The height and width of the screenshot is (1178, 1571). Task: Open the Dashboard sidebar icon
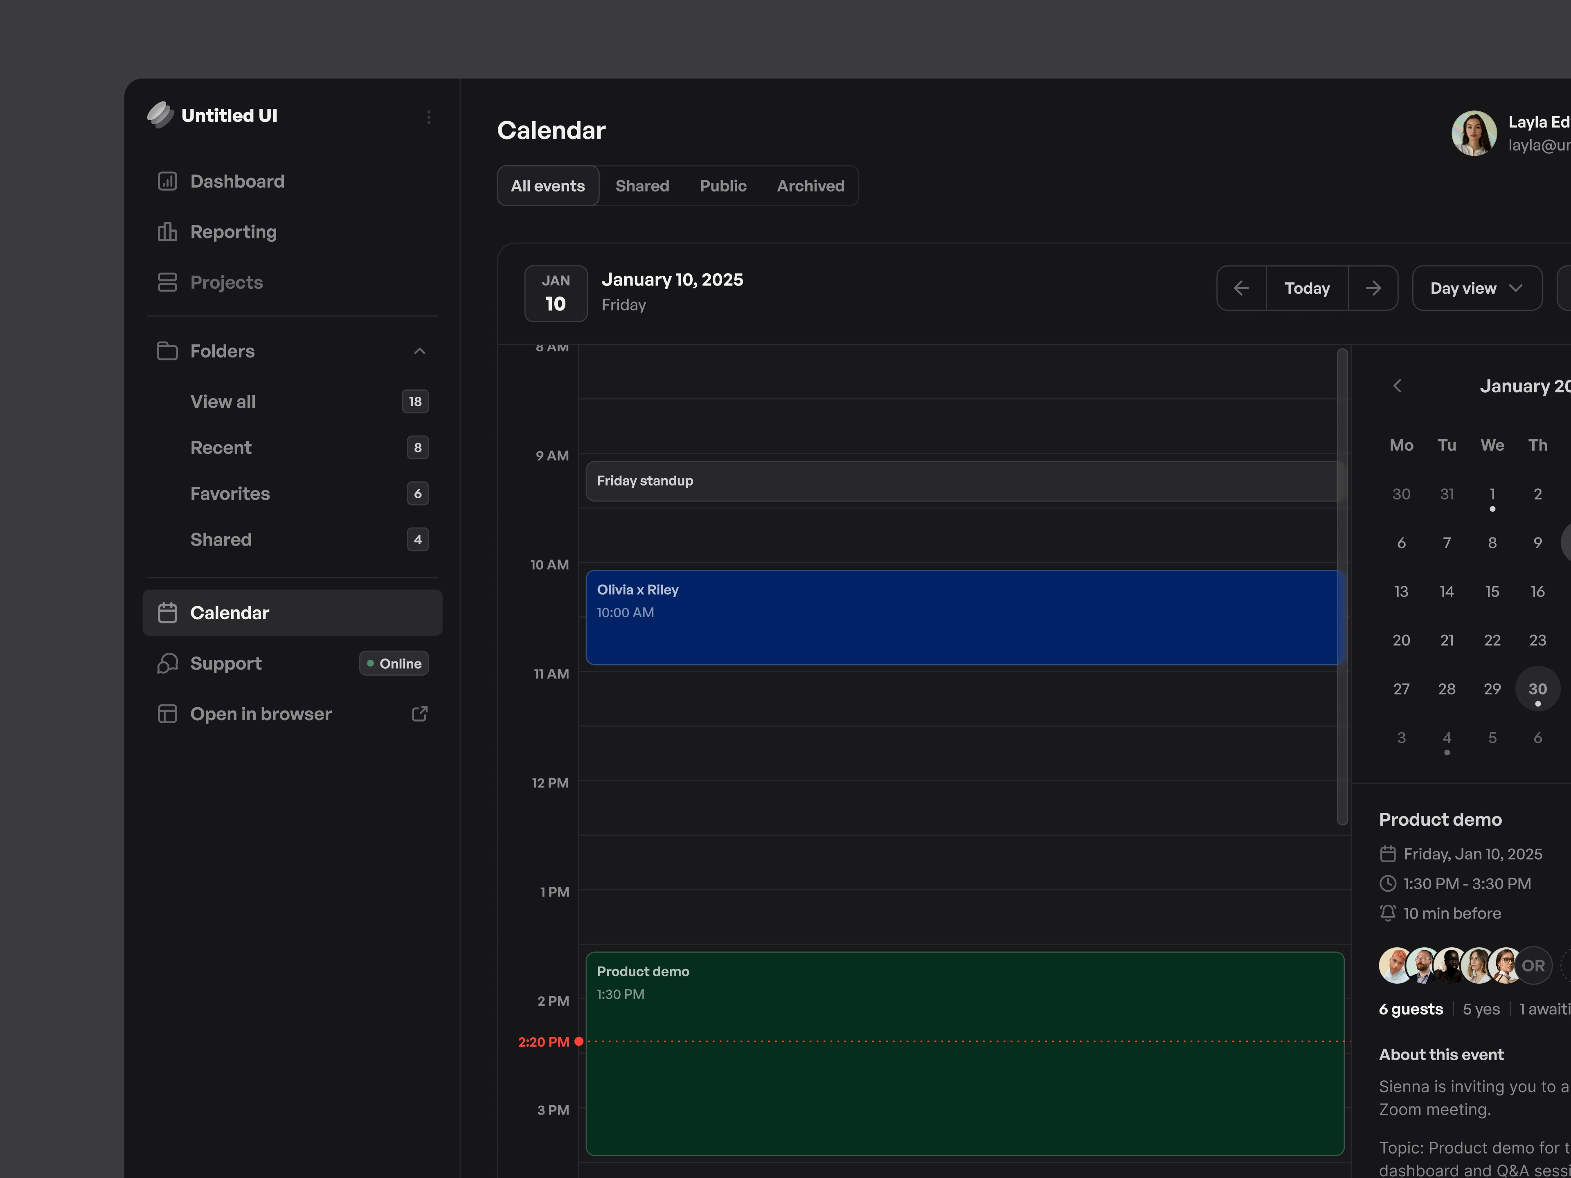[x=167, y=181]
